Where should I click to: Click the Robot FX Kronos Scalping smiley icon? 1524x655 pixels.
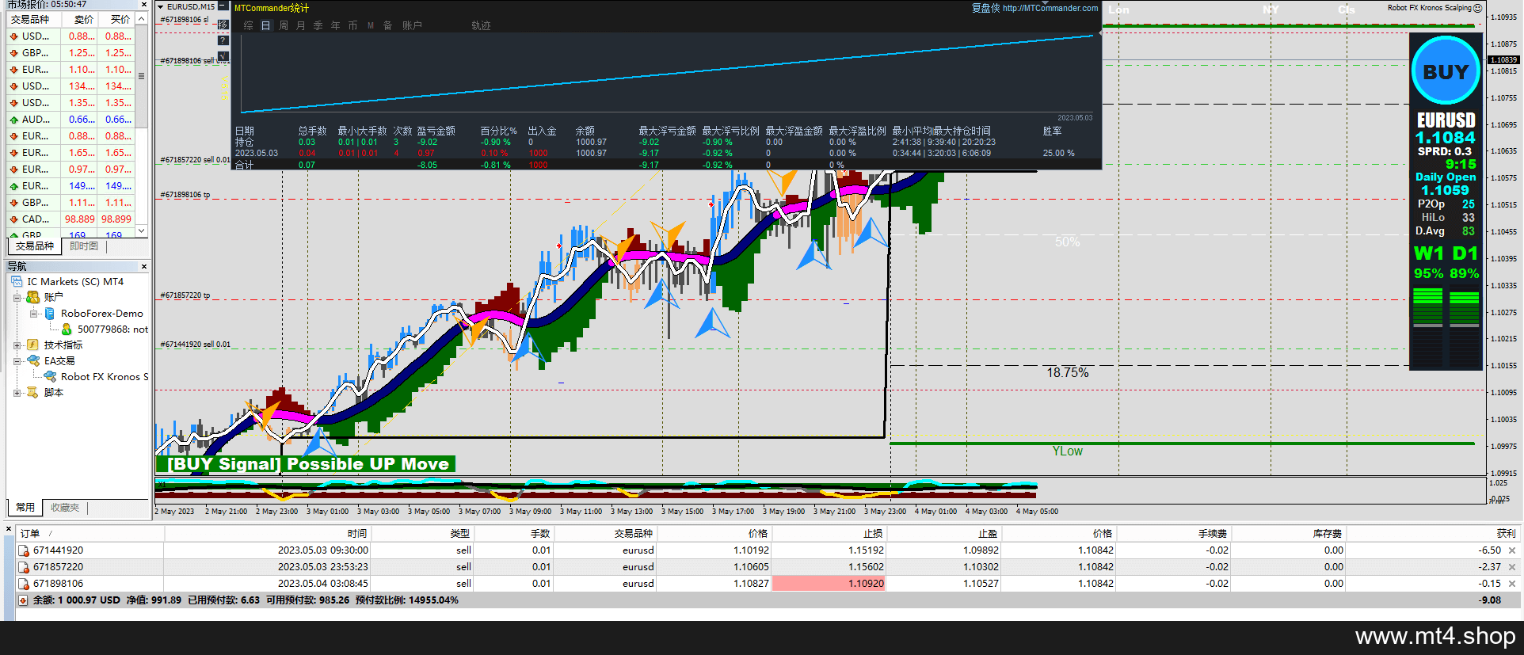[x=1477, y=8]
